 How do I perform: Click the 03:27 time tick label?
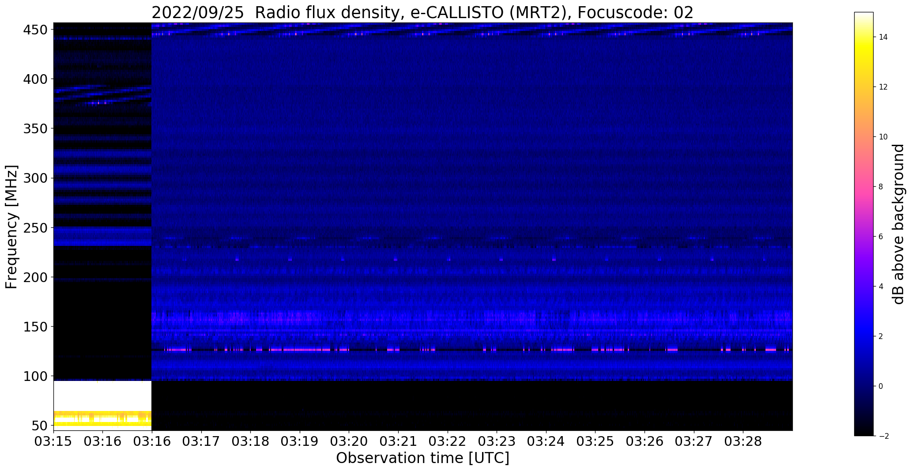tap(694, 441)
